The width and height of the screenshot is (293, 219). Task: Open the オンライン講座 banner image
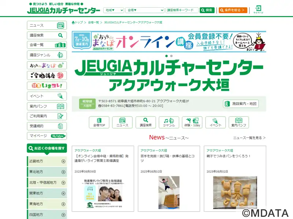[169, 42]
